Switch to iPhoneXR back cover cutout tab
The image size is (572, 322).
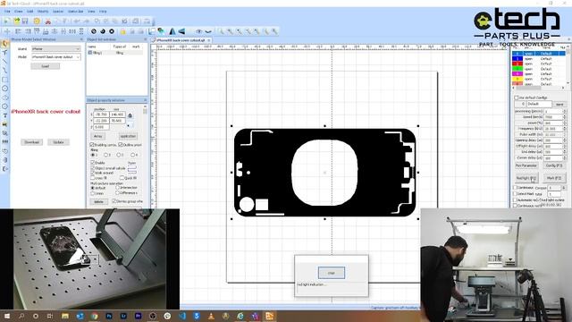[181, 40]
